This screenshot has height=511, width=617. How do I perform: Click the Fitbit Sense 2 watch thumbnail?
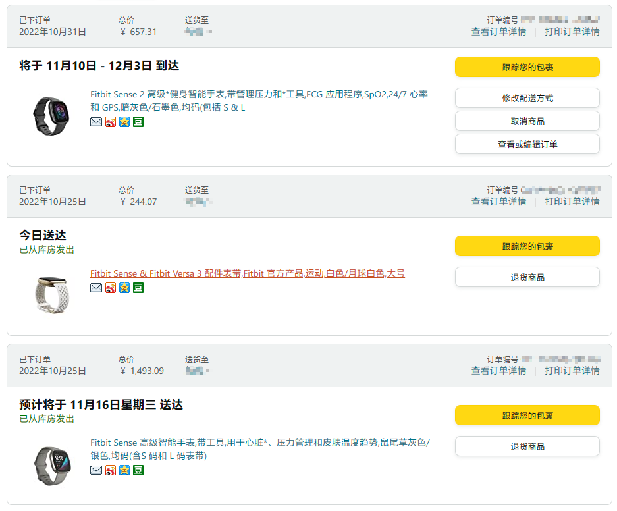(x=51, y=116)
